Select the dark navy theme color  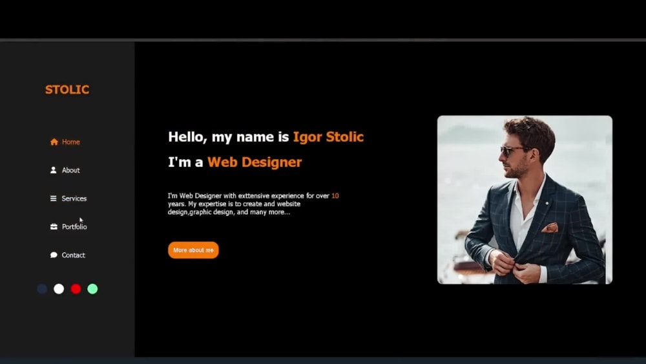[x=42, y=289]
